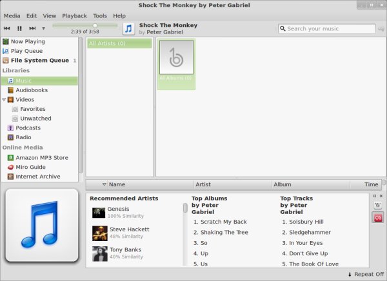Open recommended artist Tony Banks
This screenshot has height=281, width=387.
[125, 249]
